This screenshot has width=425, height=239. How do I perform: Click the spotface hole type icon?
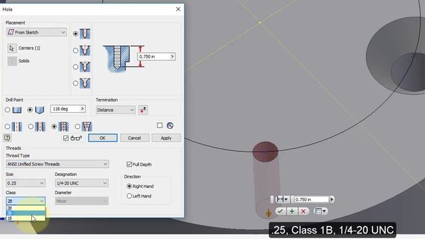click(x=85, y=67)
